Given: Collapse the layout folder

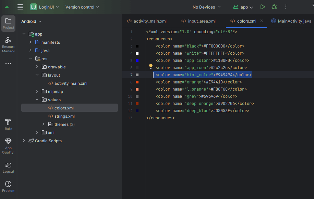Looking at the screenshot, I should (x=37, y=75).
